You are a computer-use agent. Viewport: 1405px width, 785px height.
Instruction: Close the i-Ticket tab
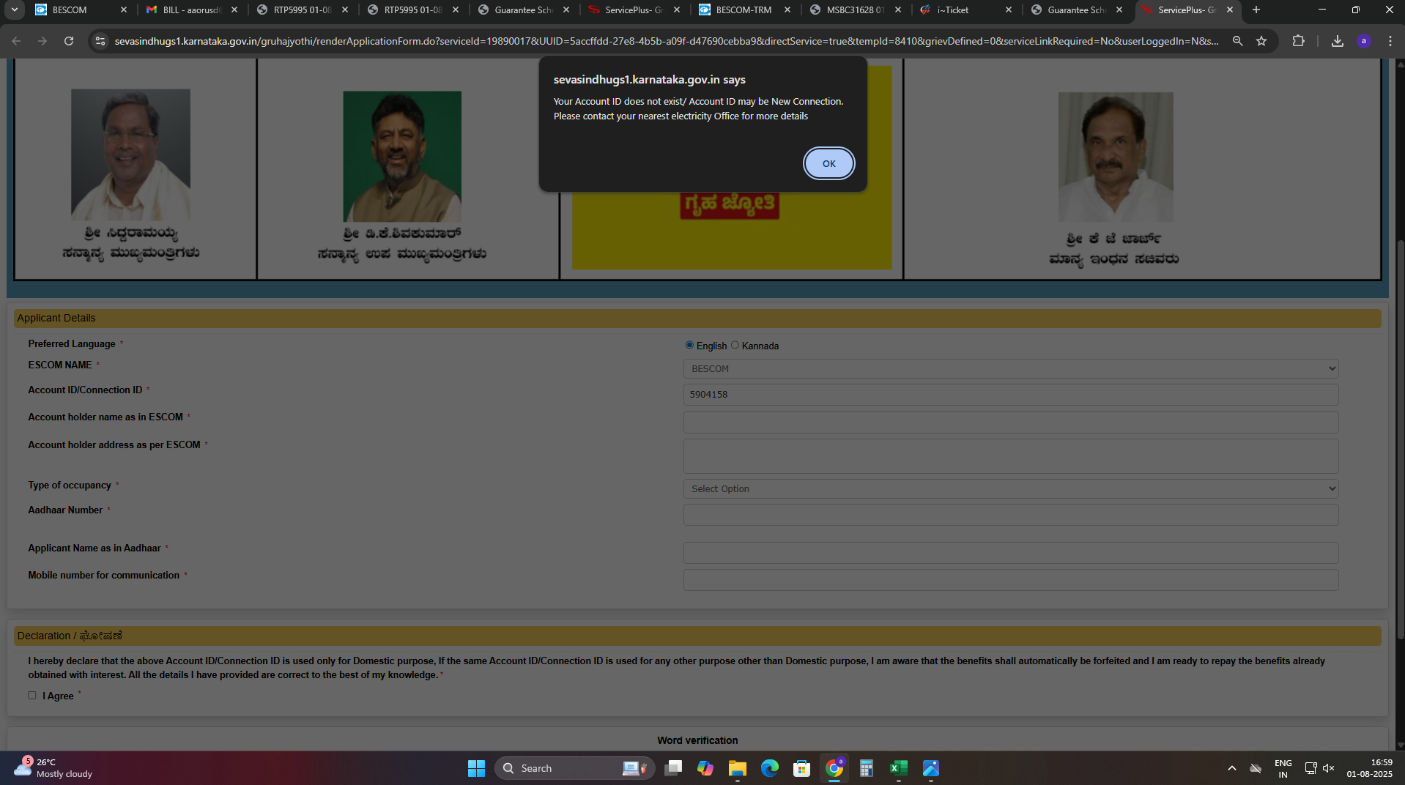tap(1009, 10)
